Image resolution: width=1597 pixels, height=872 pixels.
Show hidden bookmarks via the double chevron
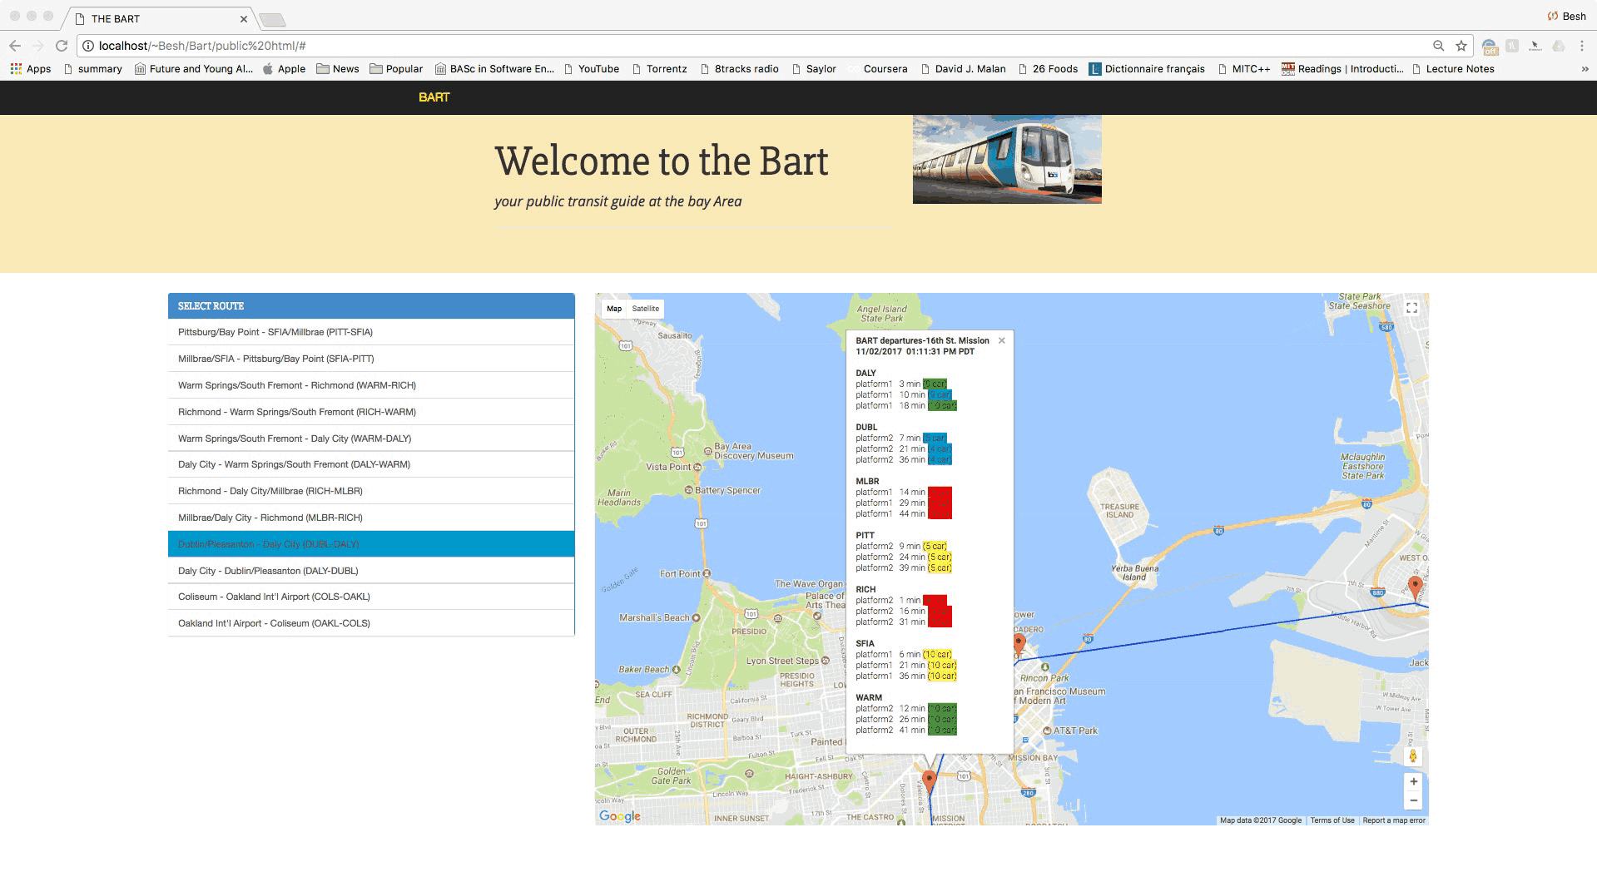pyautogui.click(x=1585, y=69)
